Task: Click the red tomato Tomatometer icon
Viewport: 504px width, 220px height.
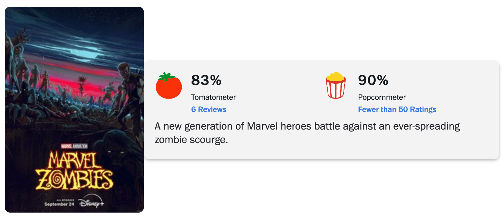Action: tap(169, 85)
